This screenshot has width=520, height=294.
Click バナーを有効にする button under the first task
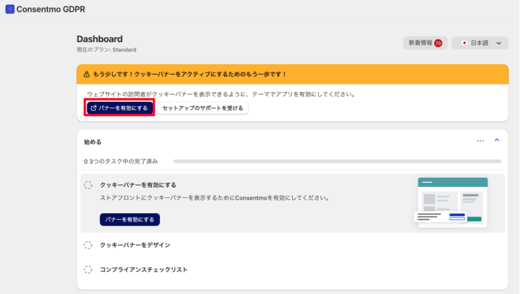129,219
